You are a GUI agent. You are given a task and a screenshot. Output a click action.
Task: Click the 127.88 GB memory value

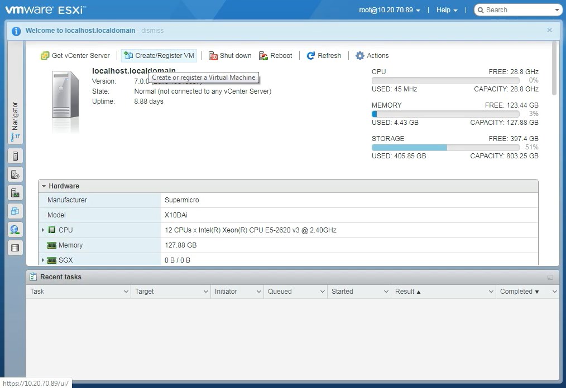coord(180,245)
